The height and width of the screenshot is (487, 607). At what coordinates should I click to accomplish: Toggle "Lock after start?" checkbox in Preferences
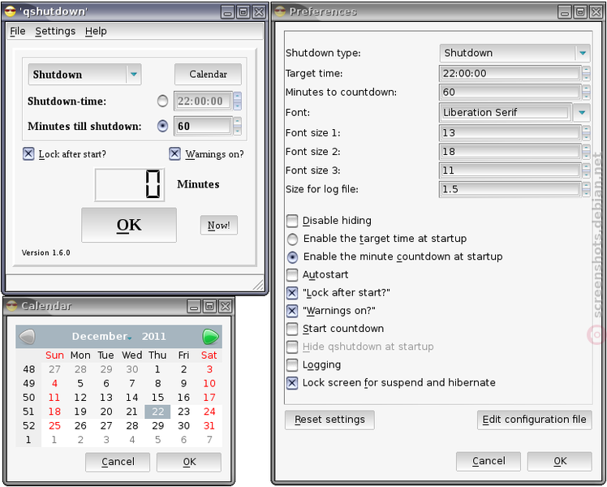pos(292,293)
